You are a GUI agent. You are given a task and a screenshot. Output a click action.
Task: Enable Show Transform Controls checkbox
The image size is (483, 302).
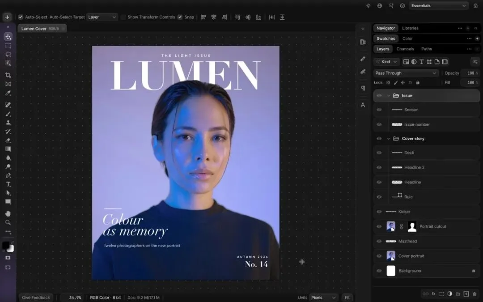pyautogui.click(x=123, y=17)
